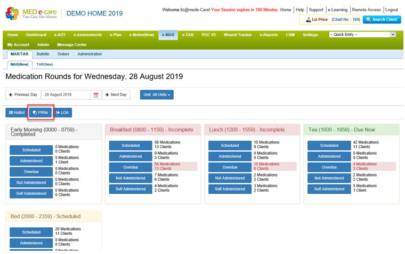Open Tea round Self Administered list
This screenshot has width=405, height=254.
tap(329, 189)
